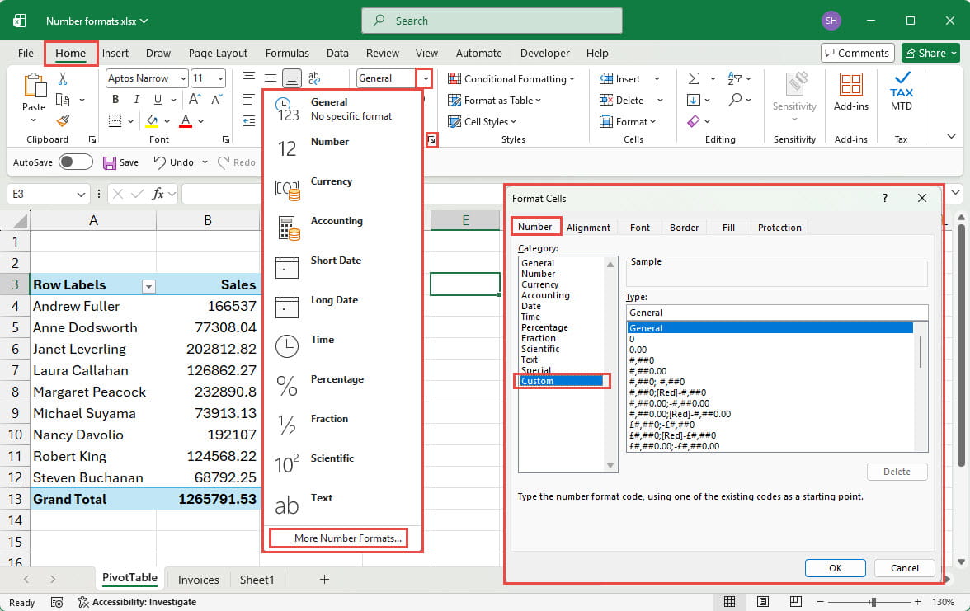Image resolution: width=970 pixels, height=611 pixels.
Task: Add a new sheet with plus button
Action: [324, 580]
